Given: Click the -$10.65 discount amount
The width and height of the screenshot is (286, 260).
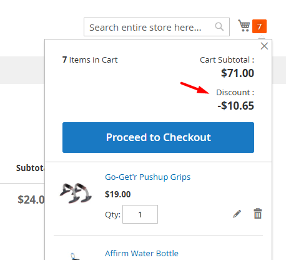Looking at the screenshot, I should coord(236,106).
